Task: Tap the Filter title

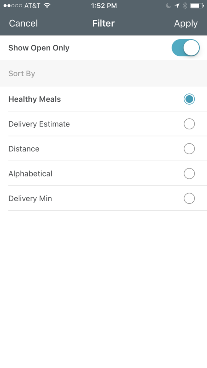Action: (x=103, y=23)
